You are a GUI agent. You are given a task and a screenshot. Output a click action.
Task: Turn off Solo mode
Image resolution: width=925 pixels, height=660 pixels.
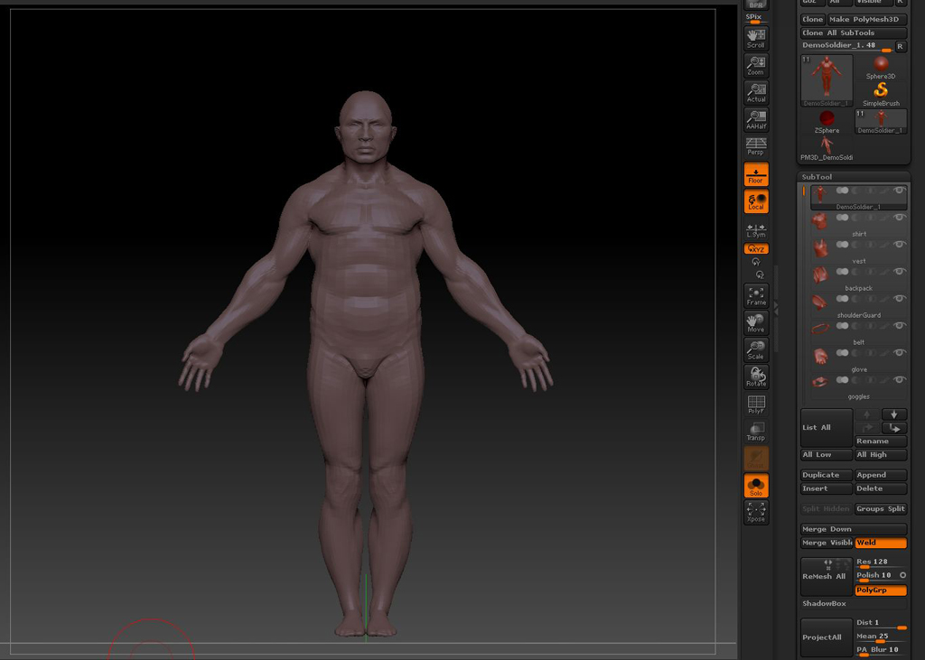(x=756, y=486)
